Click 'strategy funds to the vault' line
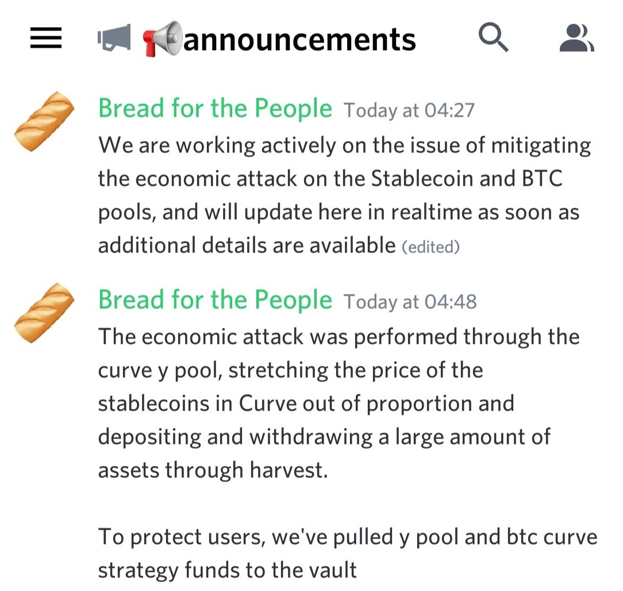The height and width of the screenshot is (591, 623). (227, 570)
